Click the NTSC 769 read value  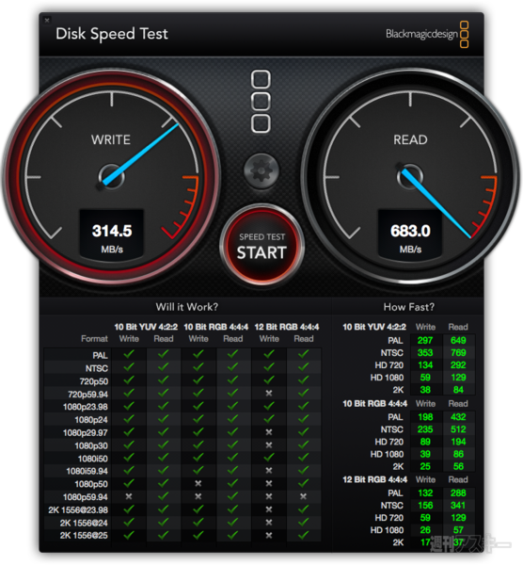point(458,353)
